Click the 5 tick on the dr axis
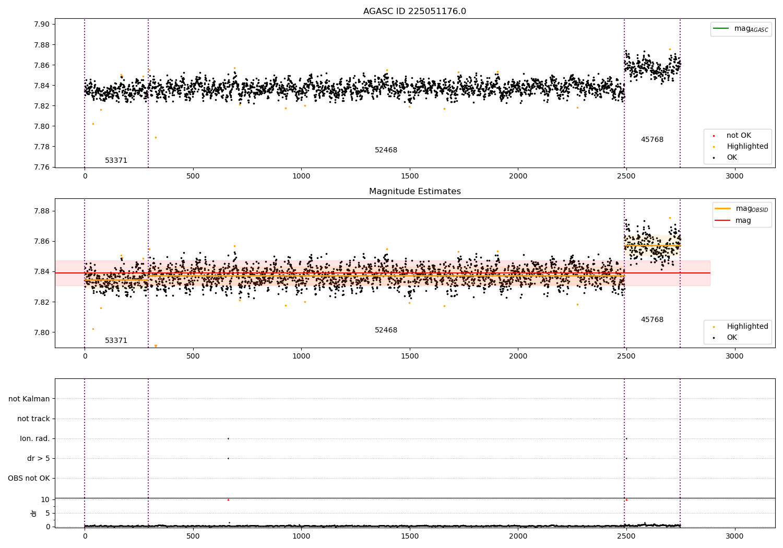The image size is (783, 548). click(48, 514)
